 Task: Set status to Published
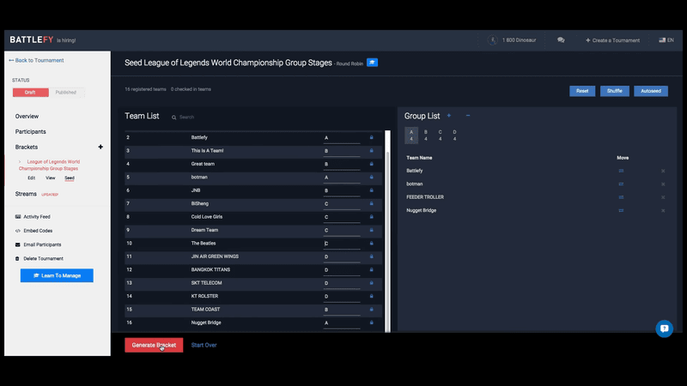click(66, 93)
